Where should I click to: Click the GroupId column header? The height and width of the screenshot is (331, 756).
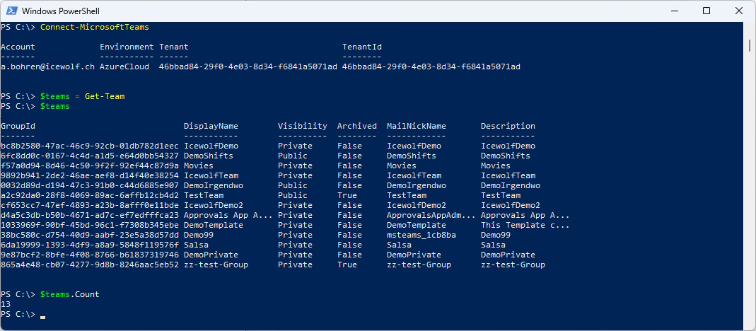coord(18,126)
